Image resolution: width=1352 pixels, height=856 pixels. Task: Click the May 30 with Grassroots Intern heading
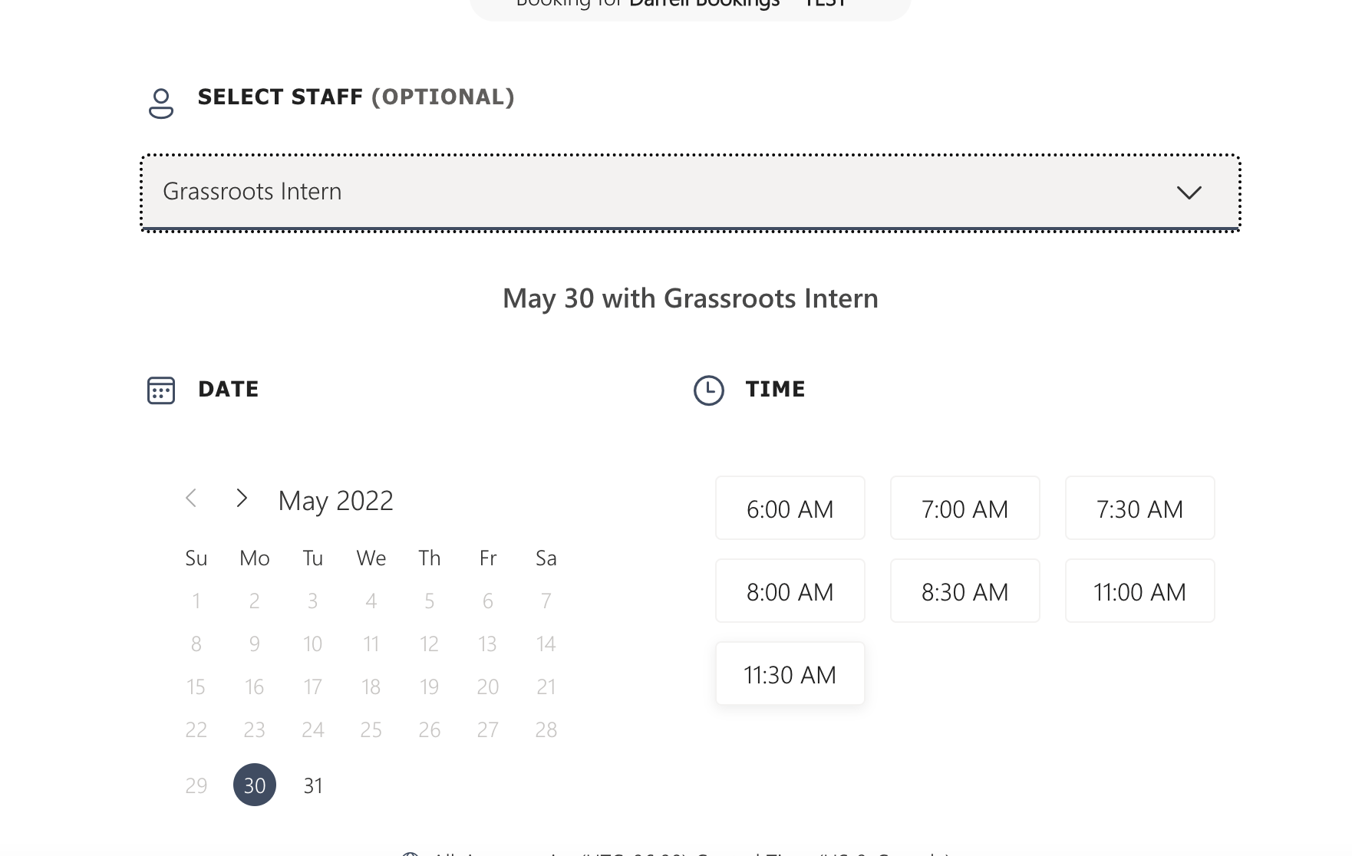(690, 298)
